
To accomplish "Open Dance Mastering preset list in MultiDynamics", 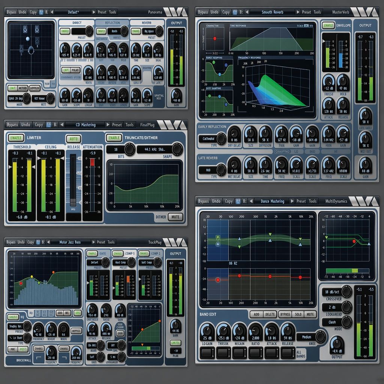I will (272, 201).
